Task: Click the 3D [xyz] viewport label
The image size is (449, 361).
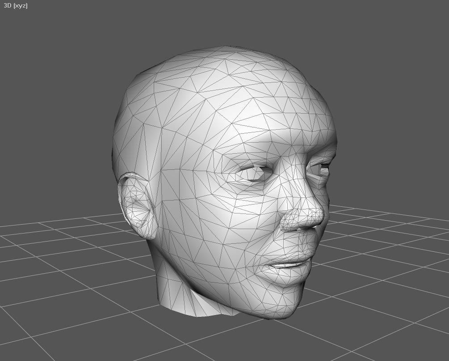Action: coord(16,5)
